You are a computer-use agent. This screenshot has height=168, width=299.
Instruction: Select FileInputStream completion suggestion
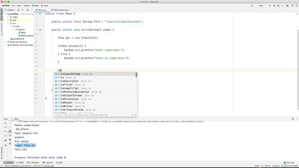(x=95, y=74)
